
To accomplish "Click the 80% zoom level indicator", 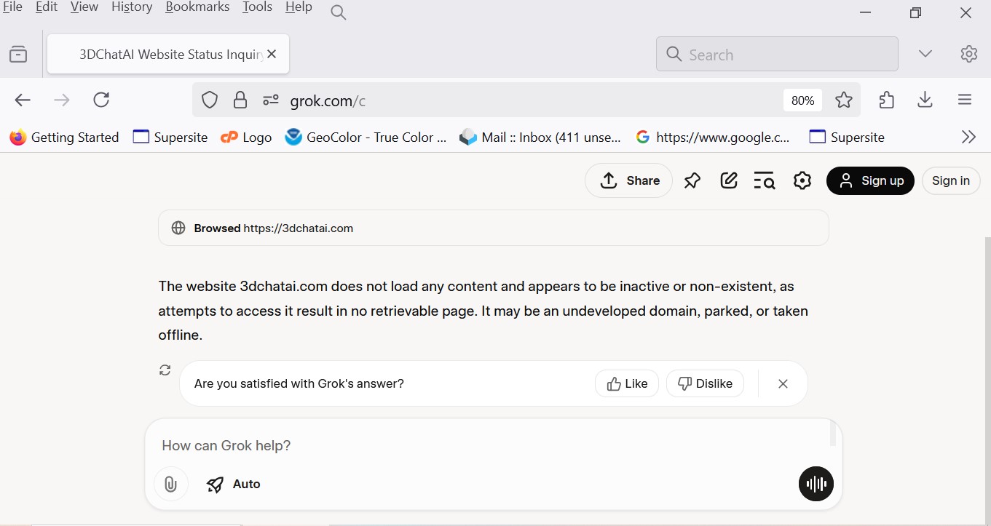I will point(802,100).
